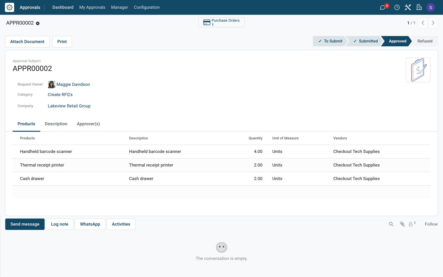Open the record actions gear icon

[38, 24]
